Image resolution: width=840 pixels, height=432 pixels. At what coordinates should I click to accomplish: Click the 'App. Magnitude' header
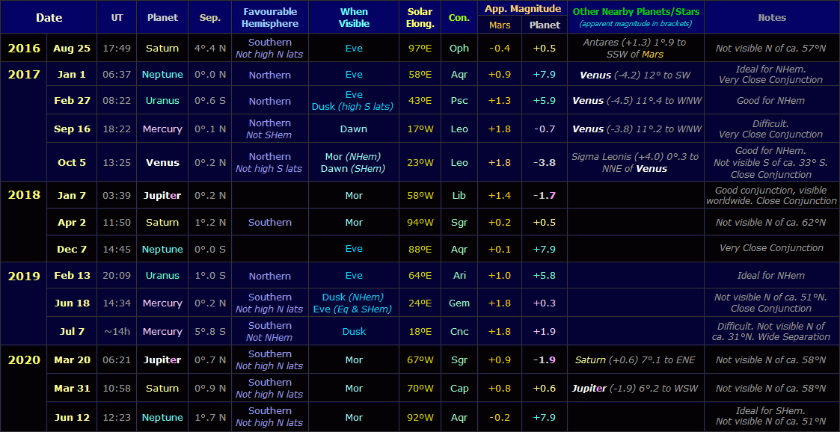click(522, 9)
